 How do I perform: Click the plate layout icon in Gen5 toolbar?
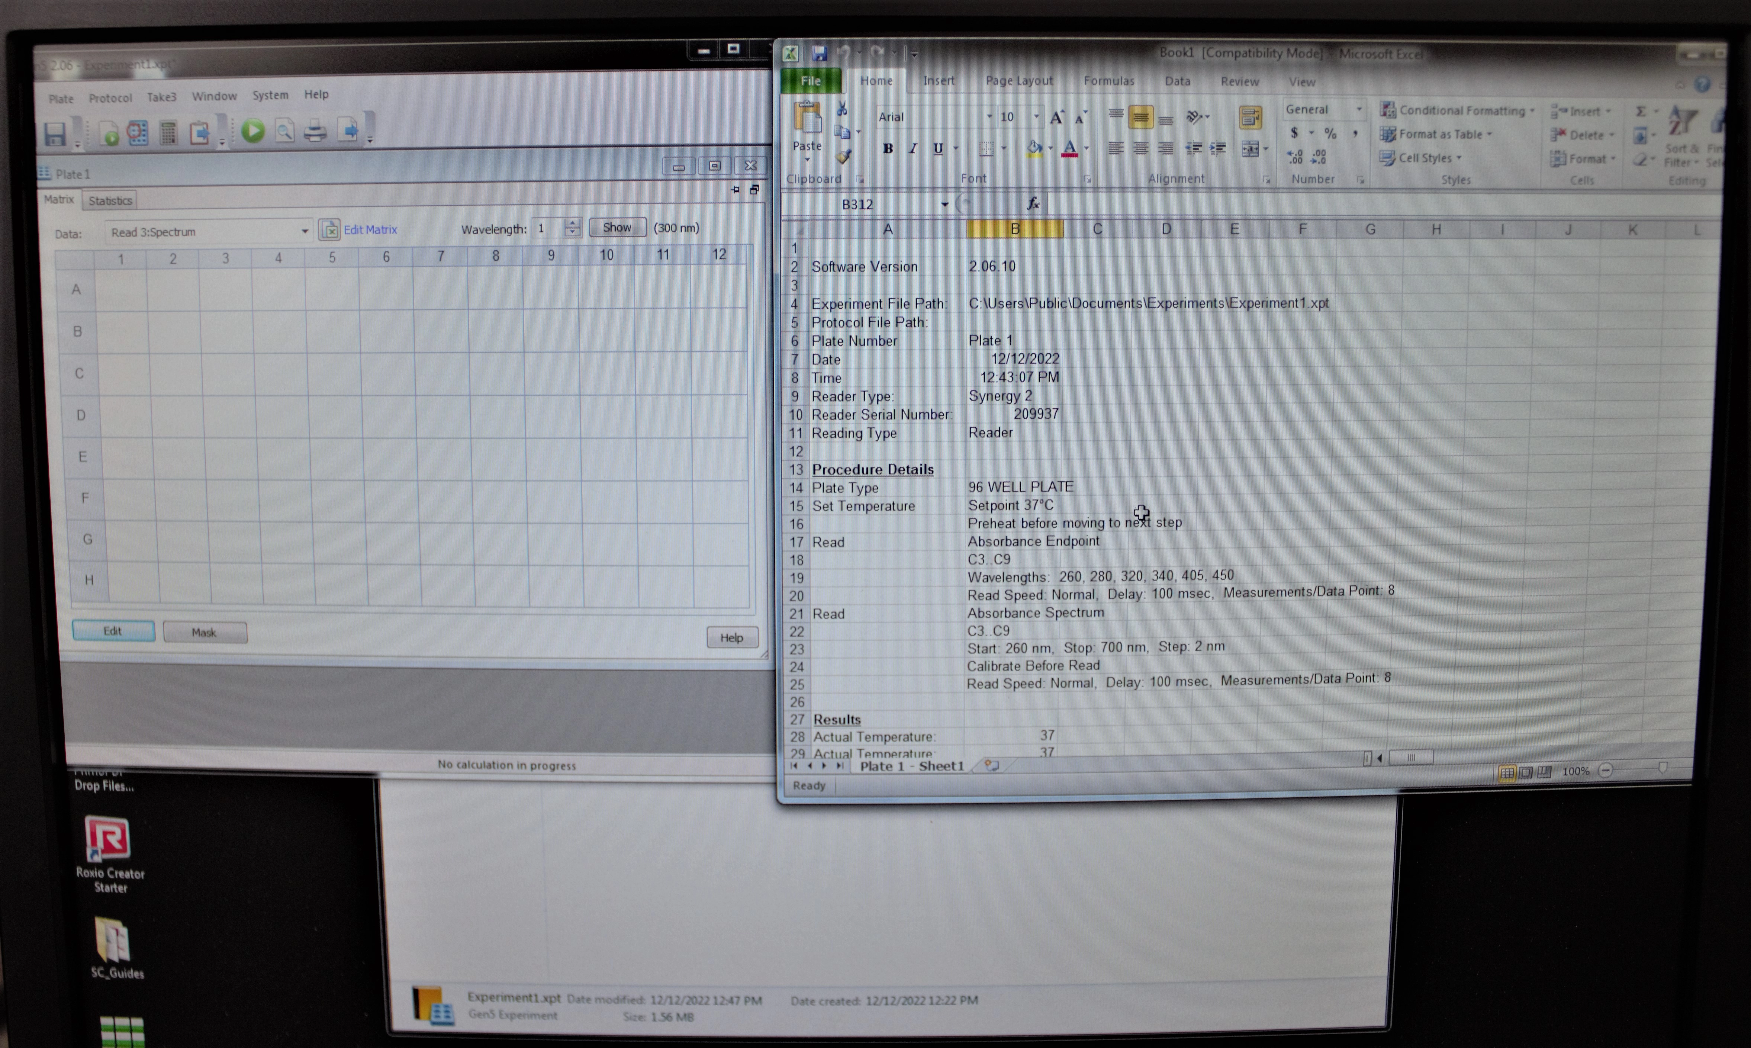click(x=138, y=133)
